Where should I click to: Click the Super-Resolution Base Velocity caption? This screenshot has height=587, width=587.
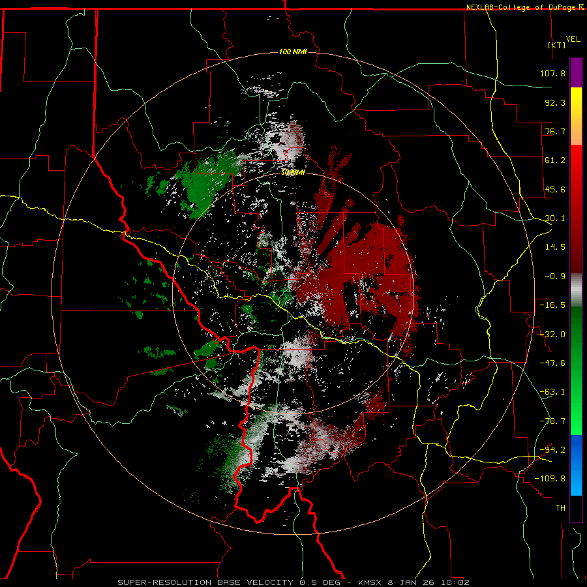point(293,582)
